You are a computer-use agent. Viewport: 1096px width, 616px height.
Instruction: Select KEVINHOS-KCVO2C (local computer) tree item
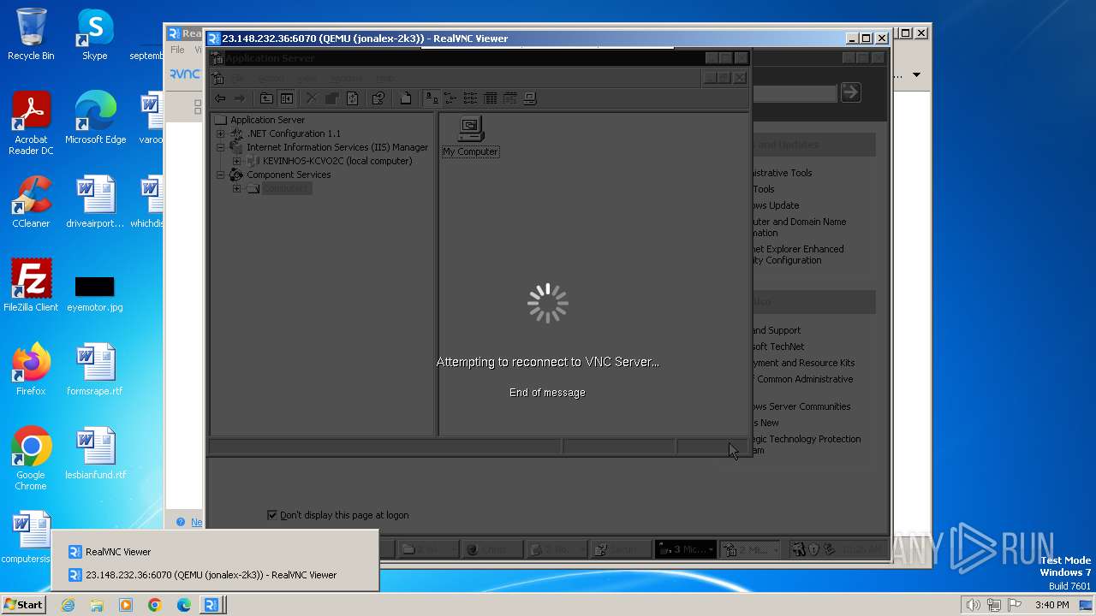337,161
